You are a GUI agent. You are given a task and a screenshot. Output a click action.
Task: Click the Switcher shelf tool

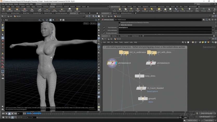click(209, 10)
